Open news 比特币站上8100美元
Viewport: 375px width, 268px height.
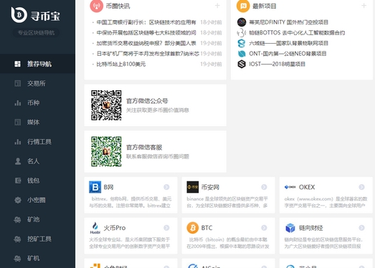(x=121, y=64)
